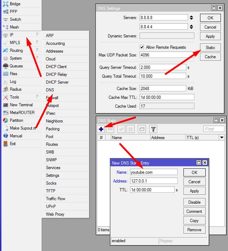Viewport: 228px width, 251px height.
Task: Expand the Tools submenu
Action: [14, 97]
